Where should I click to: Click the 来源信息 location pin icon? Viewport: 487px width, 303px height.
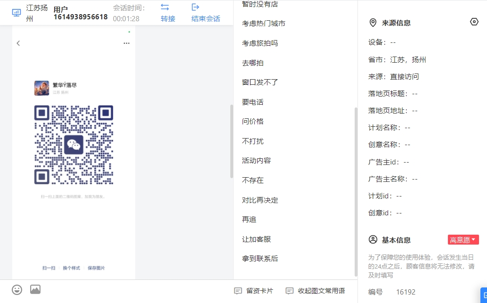coord(373,23)
